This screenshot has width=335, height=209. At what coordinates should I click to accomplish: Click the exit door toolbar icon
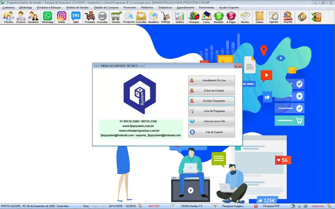[x=317, y=17]
